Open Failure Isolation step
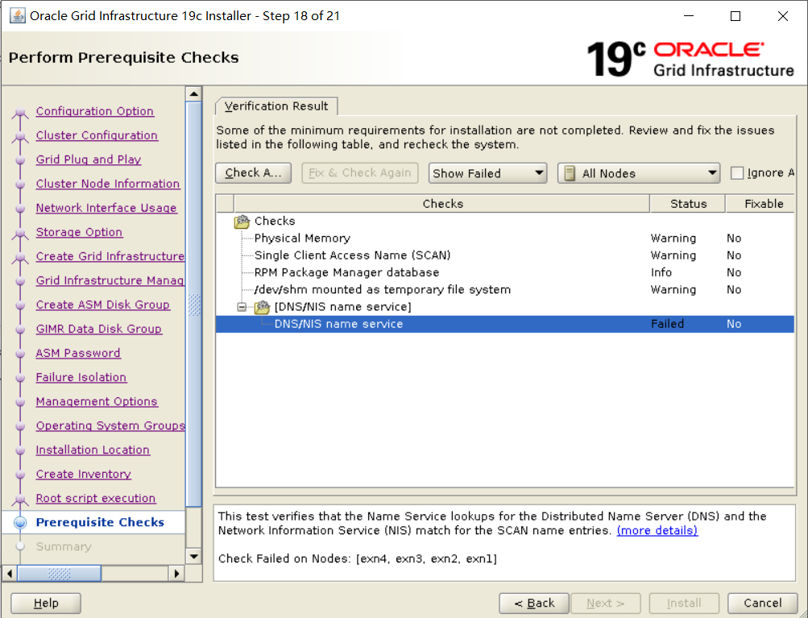The height and width of the screenshot is (618, 808). (81, 378)
